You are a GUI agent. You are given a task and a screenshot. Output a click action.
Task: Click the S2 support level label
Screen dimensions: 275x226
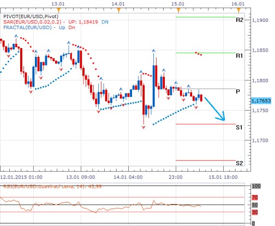click(x=240, y=163)
